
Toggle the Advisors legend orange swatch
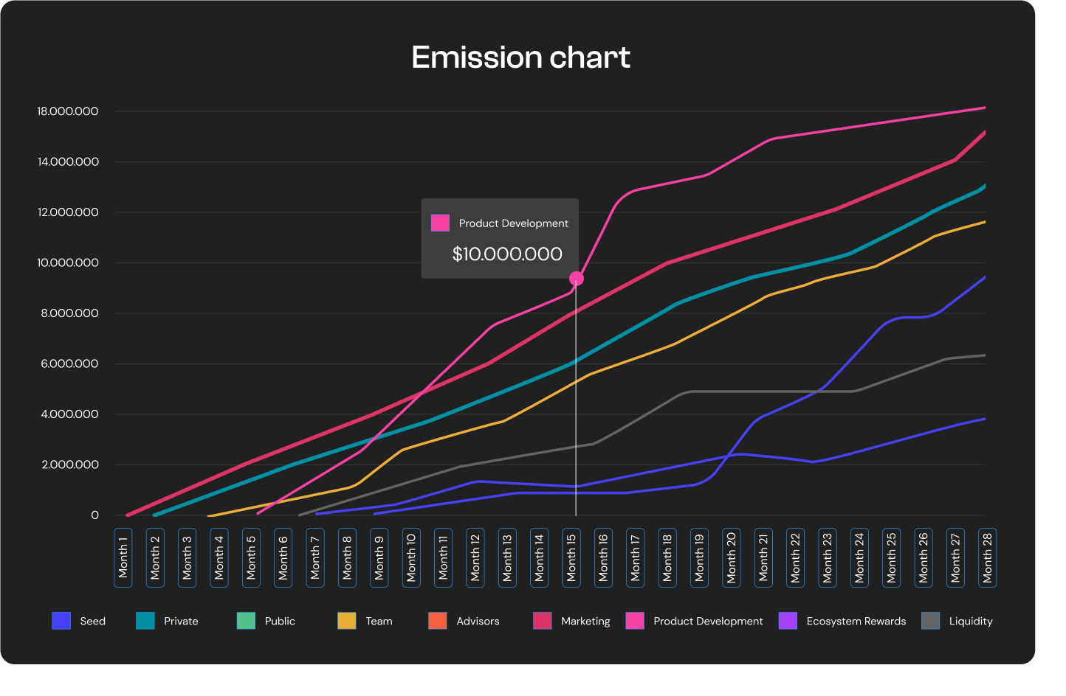tap(438, 621)
